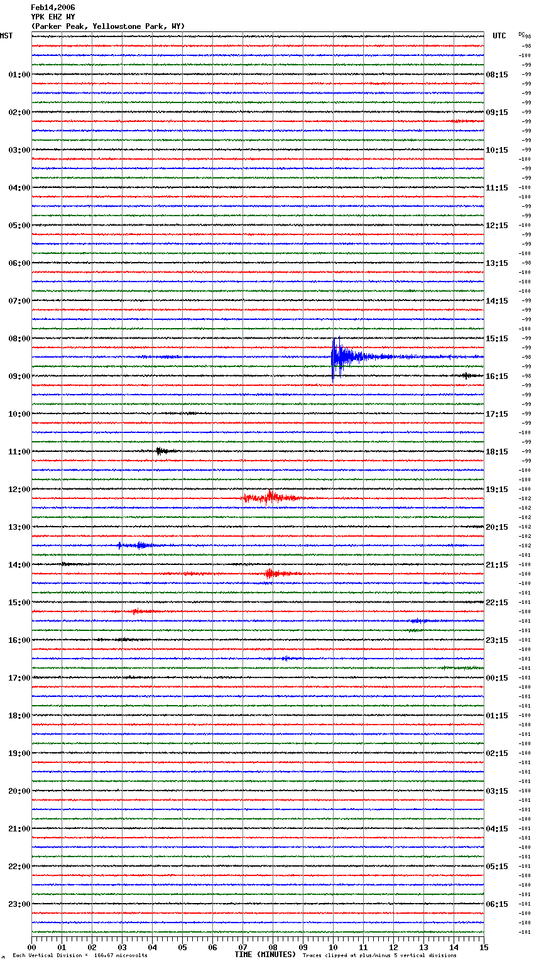Select the 16:00 MST time label
The height and width of the screenshot is (964, 534).
click(x=19, y=640)
